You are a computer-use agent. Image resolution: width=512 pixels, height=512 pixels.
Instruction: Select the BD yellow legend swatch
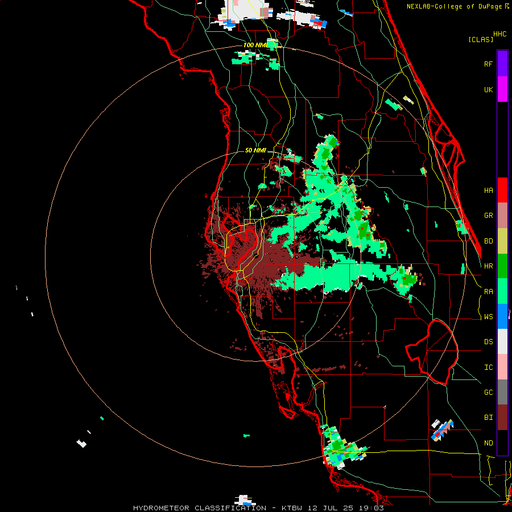point(502,241)
